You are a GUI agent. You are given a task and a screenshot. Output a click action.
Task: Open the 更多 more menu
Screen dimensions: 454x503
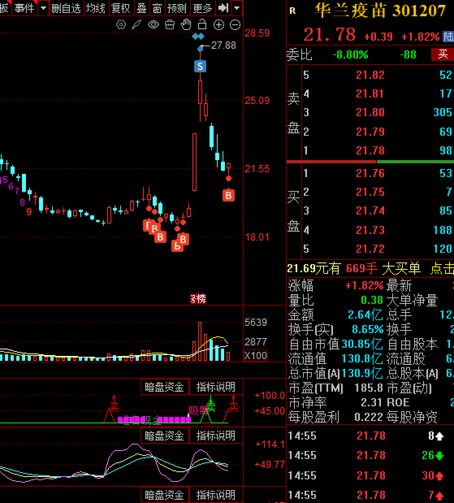click(x=202, y=8)
